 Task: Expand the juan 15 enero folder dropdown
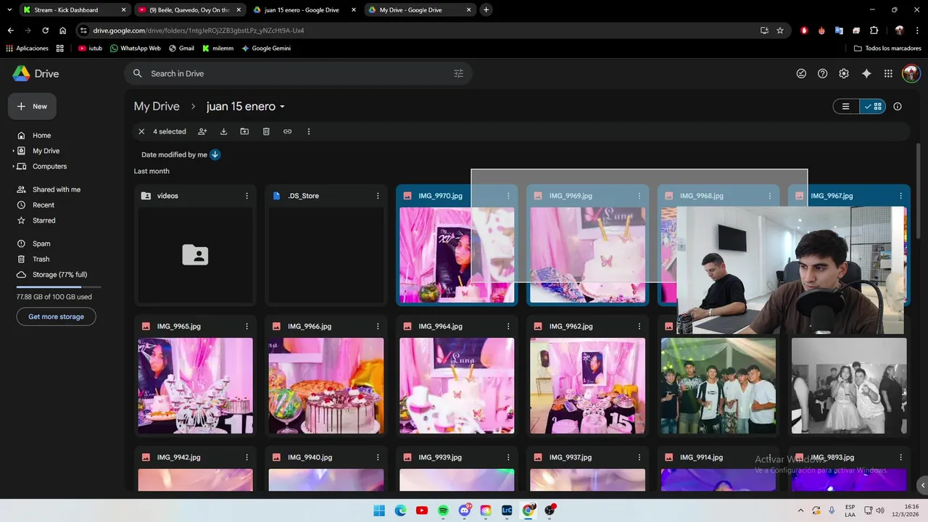point(282,107)
